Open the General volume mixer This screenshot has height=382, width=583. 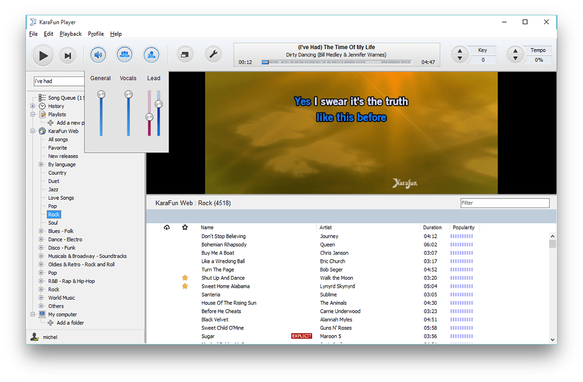(98, 54)
